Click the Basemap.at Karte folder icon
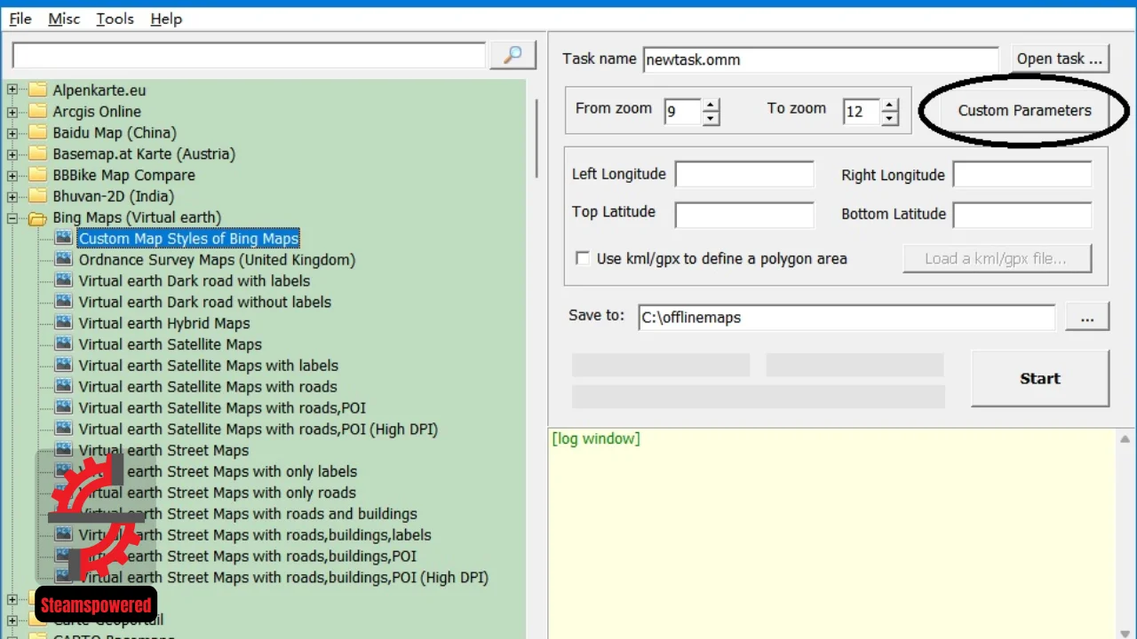This screenshot has width=1137, height=639. [37, 154]
